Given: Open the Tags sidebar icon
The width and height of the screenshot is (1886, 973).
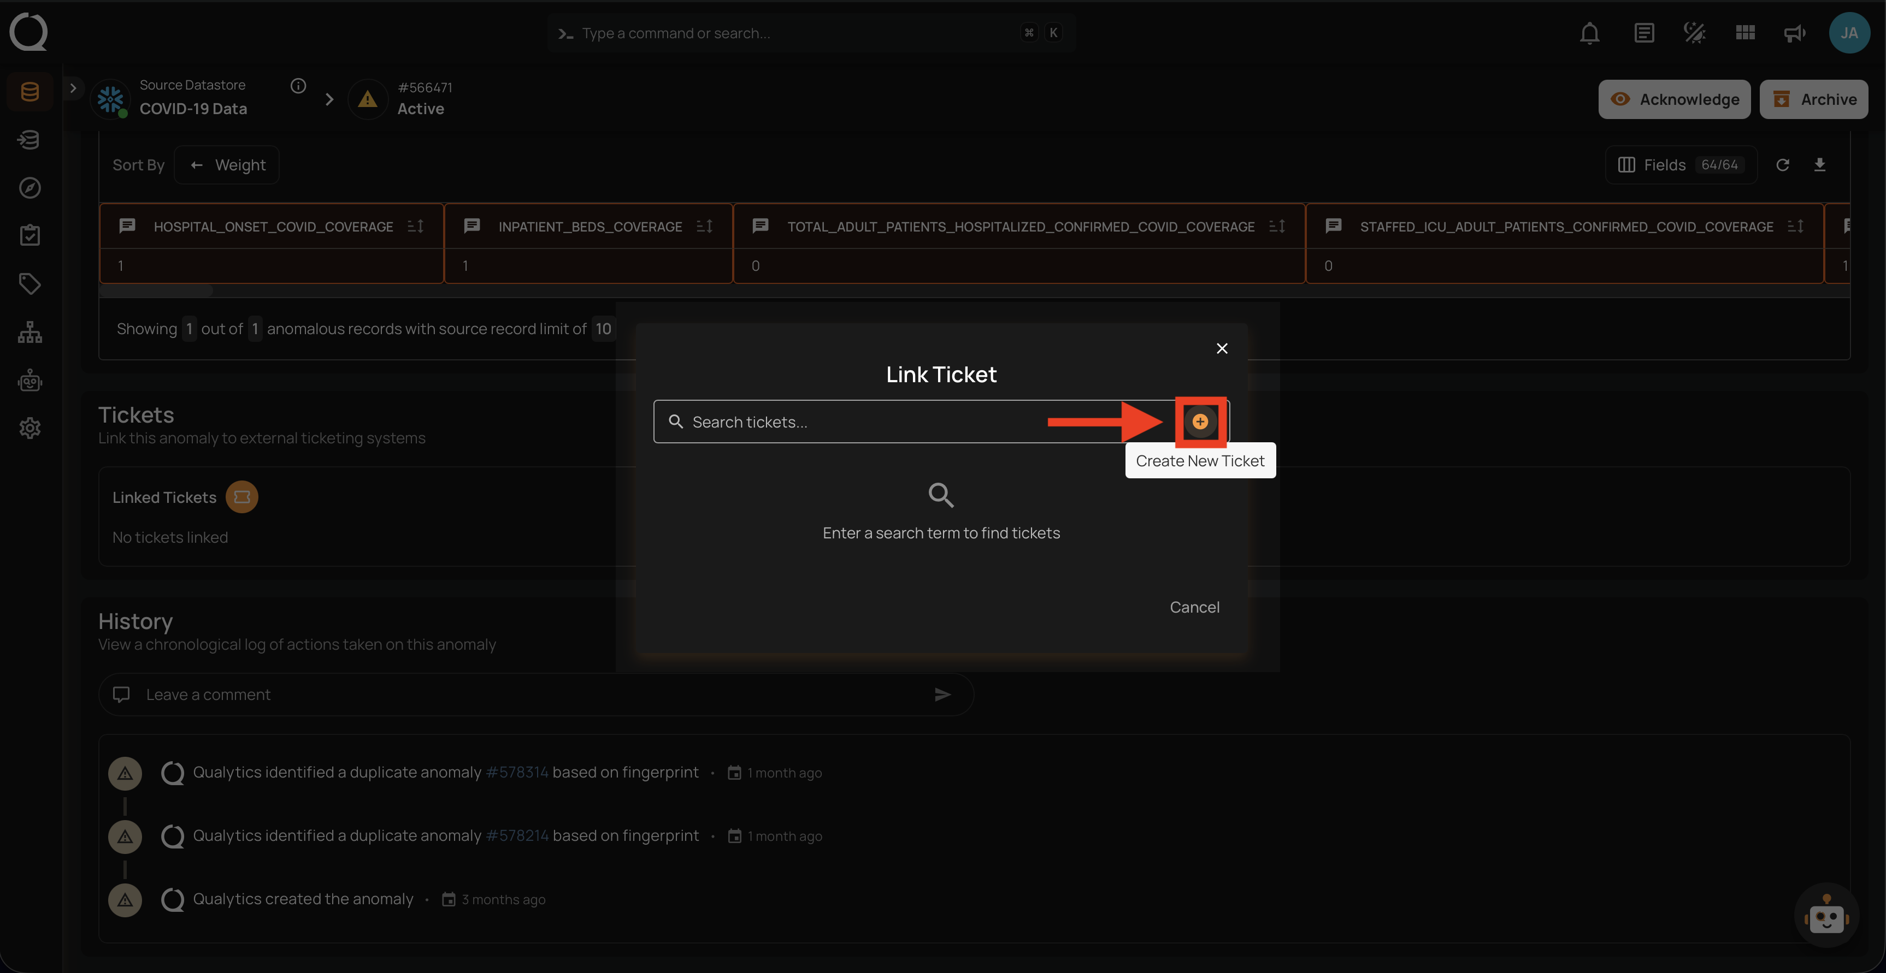Looking at the screenshot, I should [30, 284].
